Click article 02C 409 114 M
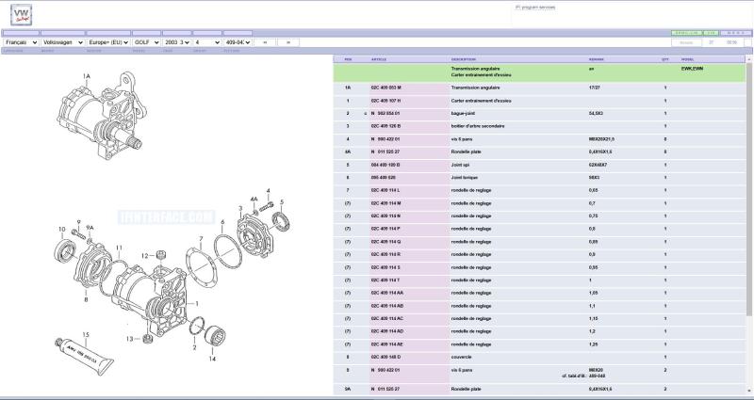 click(385, 203)
